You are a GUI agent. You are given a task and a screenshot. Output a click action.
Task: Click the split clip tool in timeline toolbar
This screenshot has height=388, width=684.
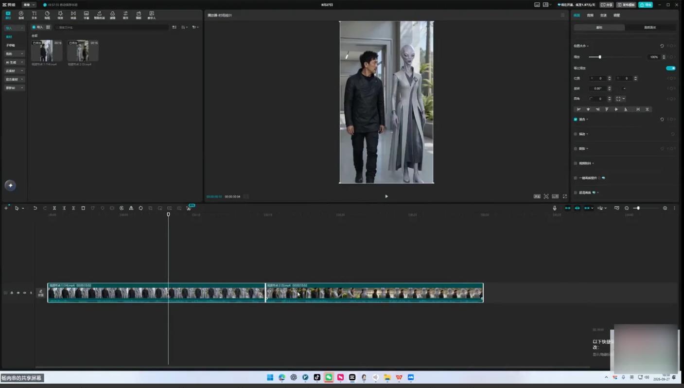coord(54,208)
